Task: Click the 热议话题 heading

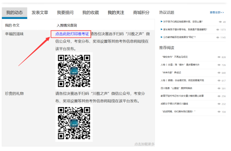Action: [166, 12]
